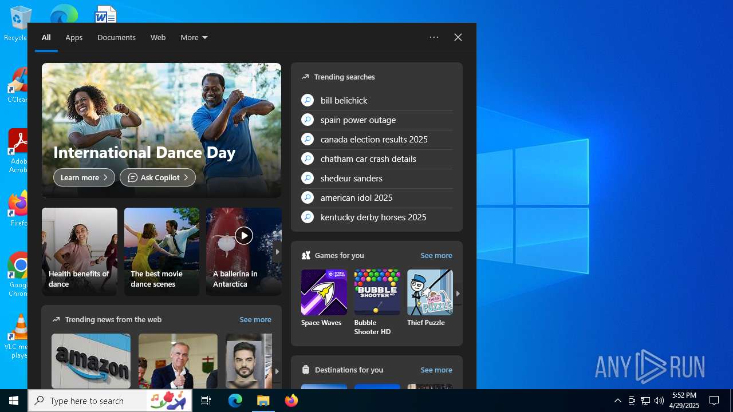Open the Amazon trending news thumbnail

91,361
